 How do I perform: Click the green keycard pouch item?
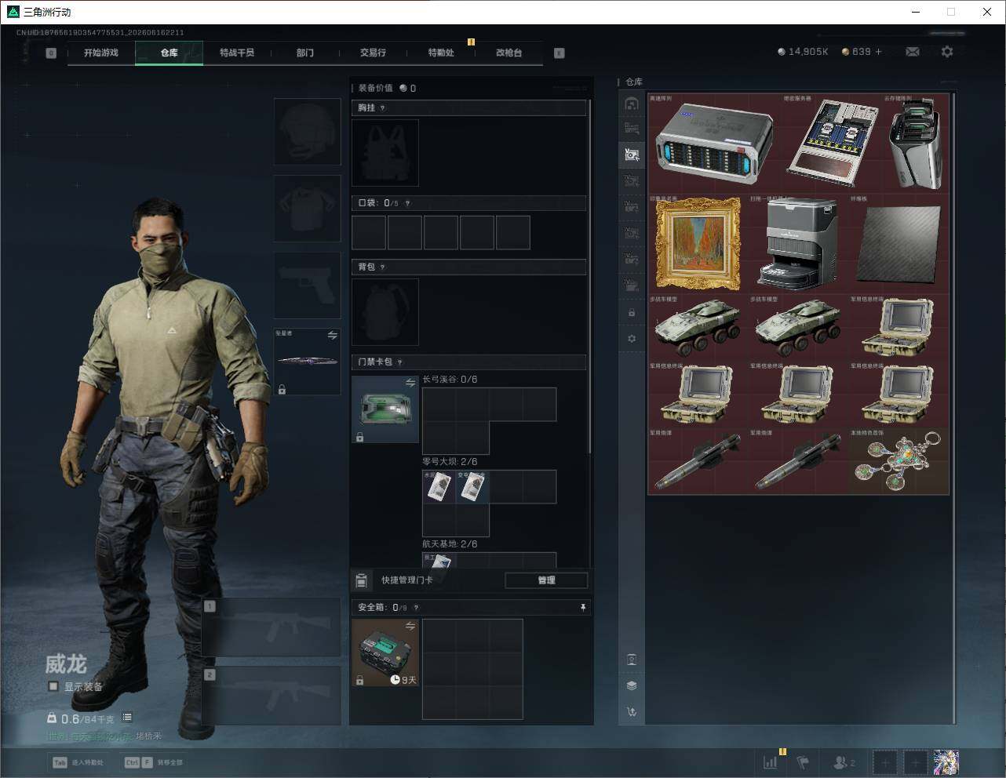point(385,409)
